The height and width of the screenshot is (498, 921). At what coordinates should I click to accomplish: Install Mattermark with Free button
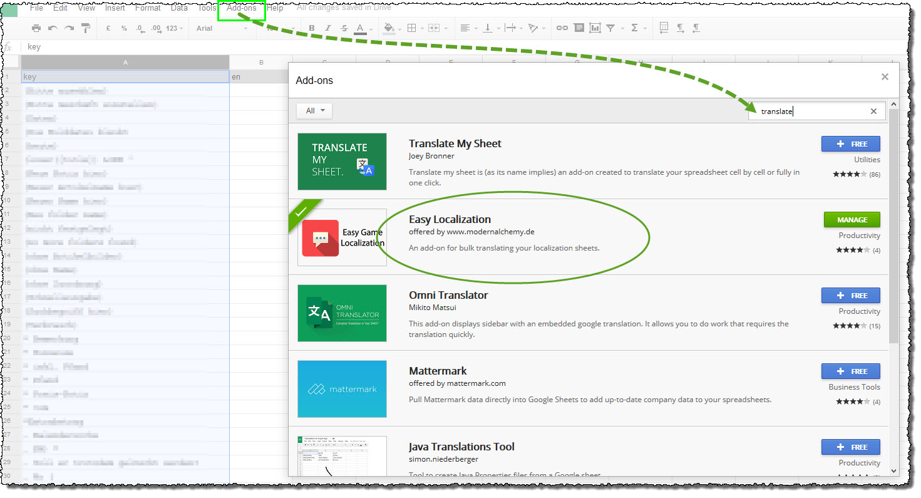(850, 371)
